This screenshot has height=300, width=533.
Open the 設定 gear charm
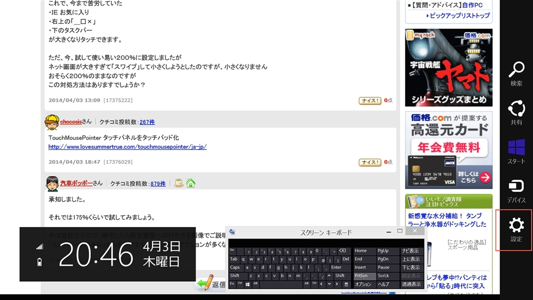(516, 230)
